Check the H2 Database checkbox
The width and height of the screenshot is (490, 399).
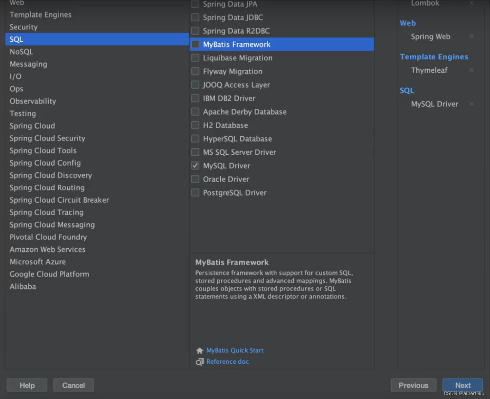click(195, 125)
